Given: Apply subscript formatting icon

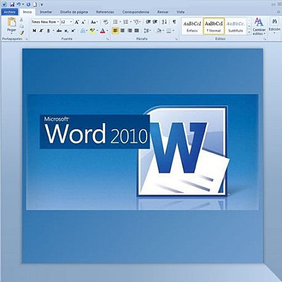Looking at the screenshot, I should point(66,31).
